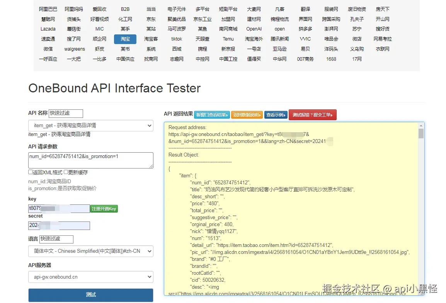Select the 淘宝海外 platform

[x=254, y=39]
